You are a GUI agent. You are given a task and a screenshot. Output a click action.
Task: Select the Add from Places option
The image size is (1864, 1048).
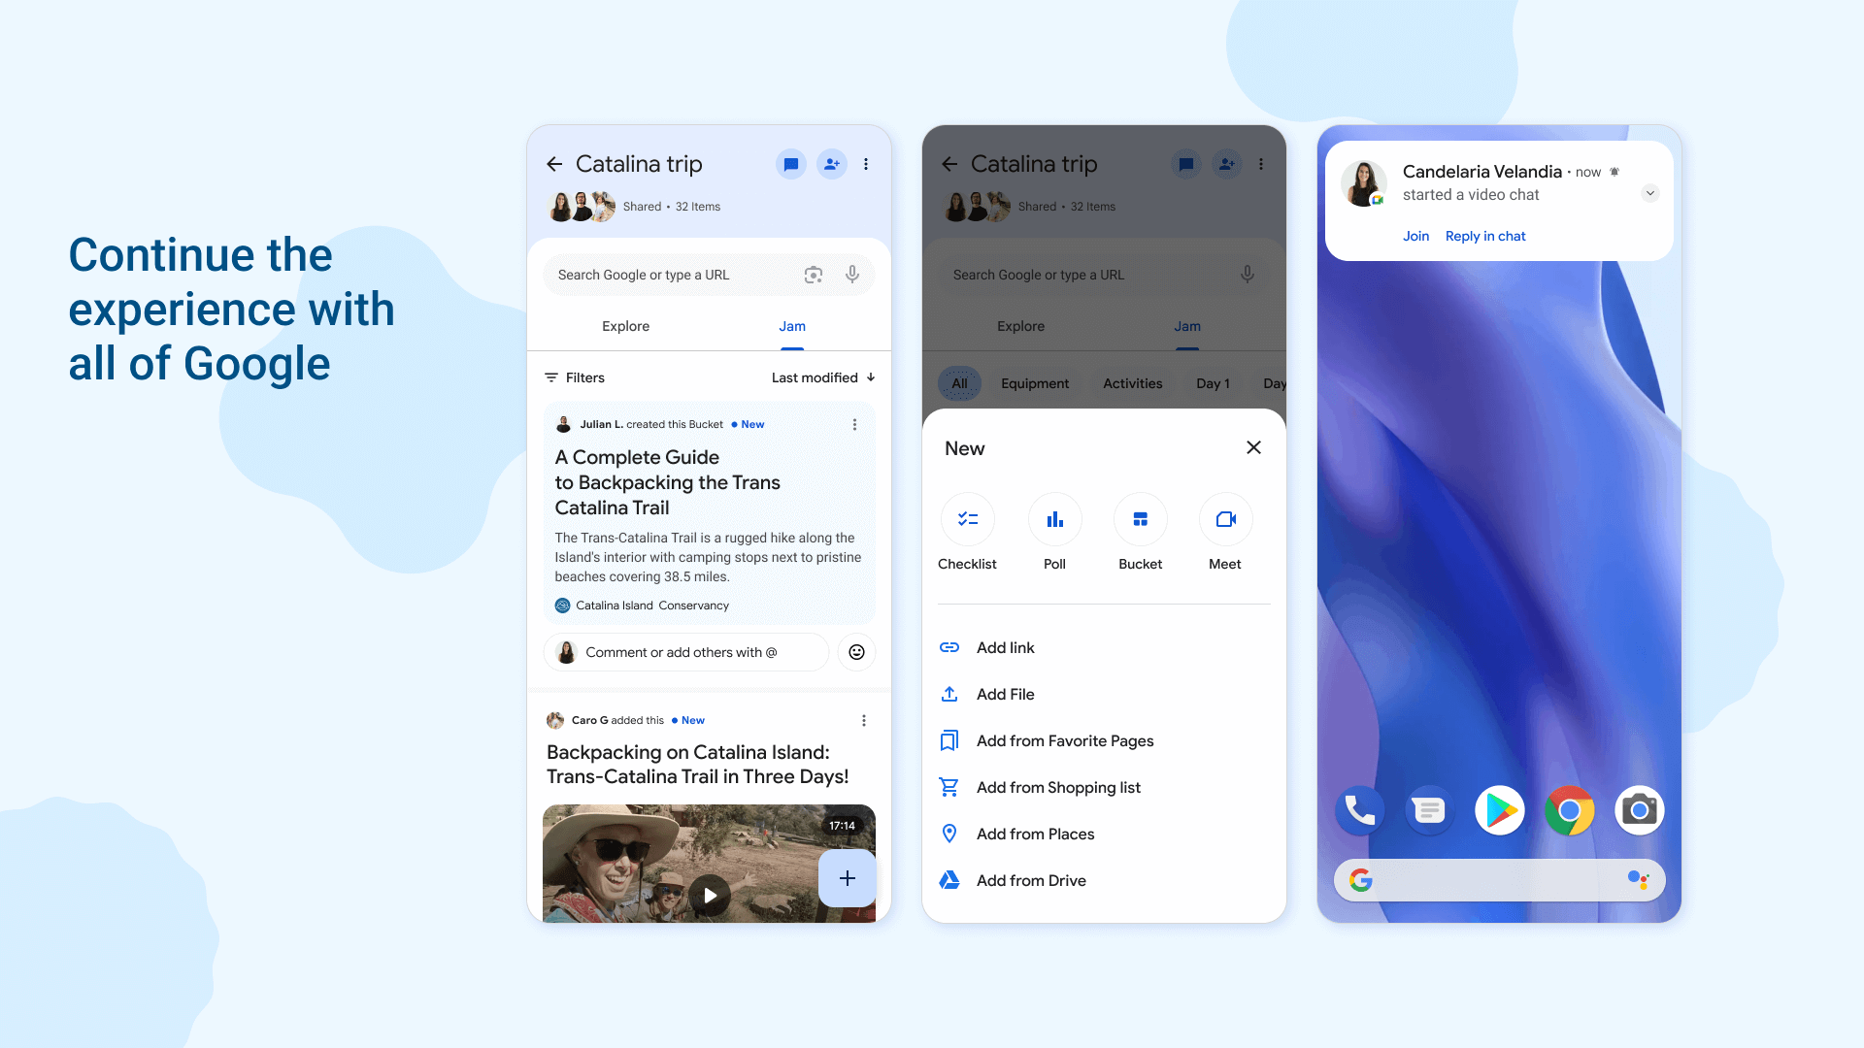[1034, 833]
